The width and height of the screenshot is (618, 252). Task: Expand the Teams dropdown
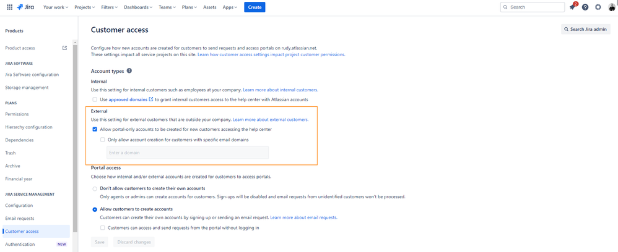pyautogui.click(x=168, y=7)
